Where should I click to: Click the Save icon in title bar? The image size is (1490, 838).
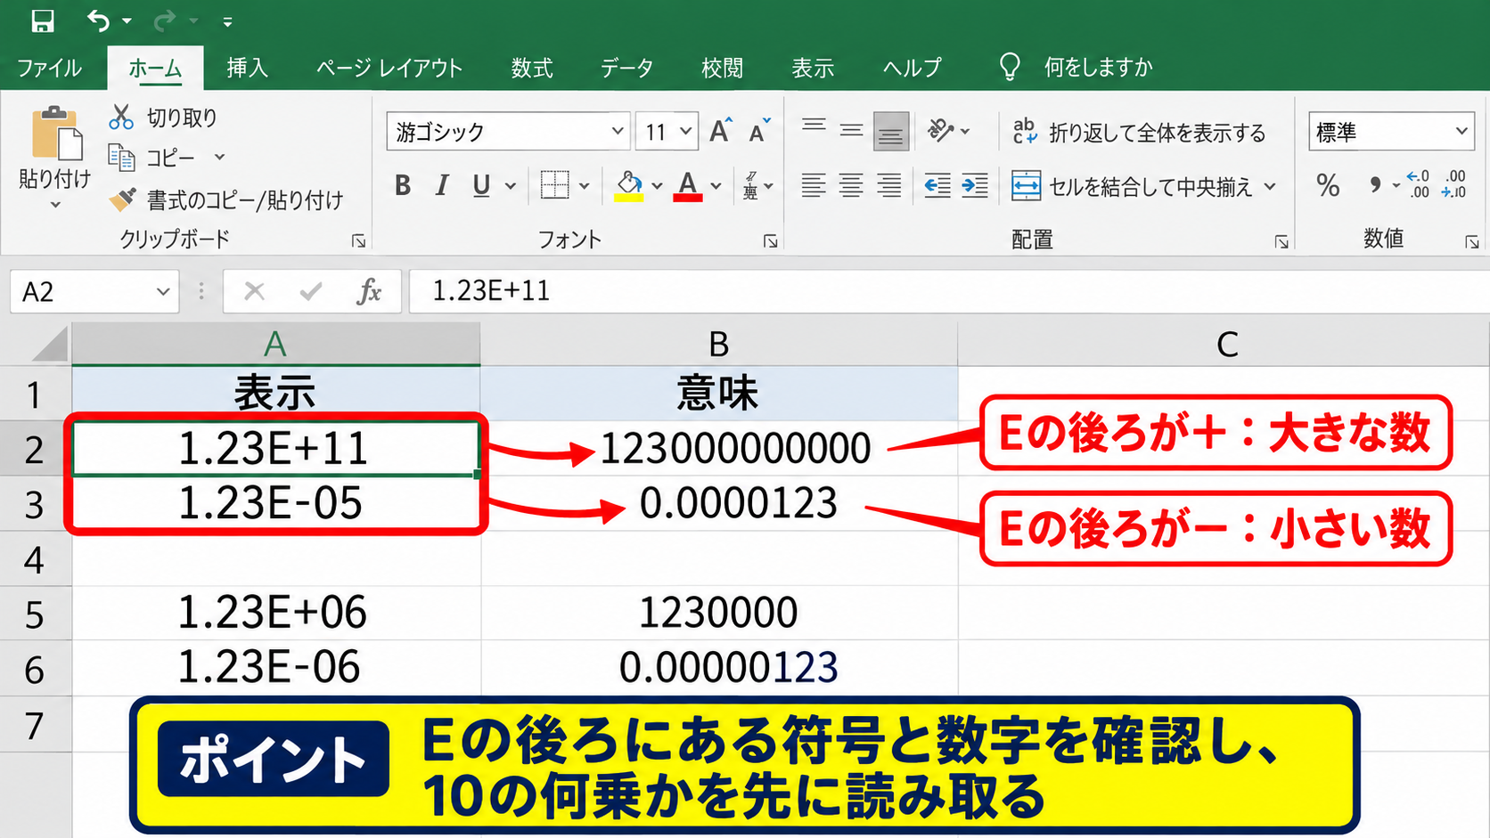[x=42, y=20]
